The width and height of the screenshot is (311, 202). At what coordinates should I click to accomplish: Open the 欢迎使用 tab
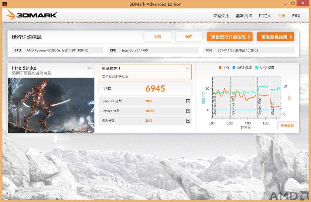click(x=221, y=16)
